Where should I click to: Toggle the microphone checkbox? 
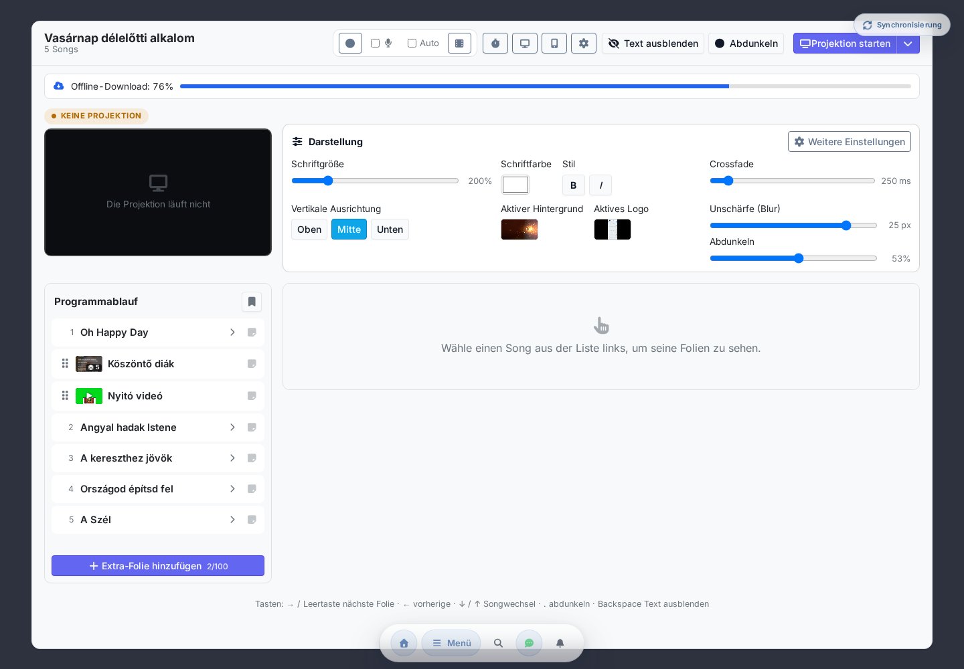[x=375, y=43]
